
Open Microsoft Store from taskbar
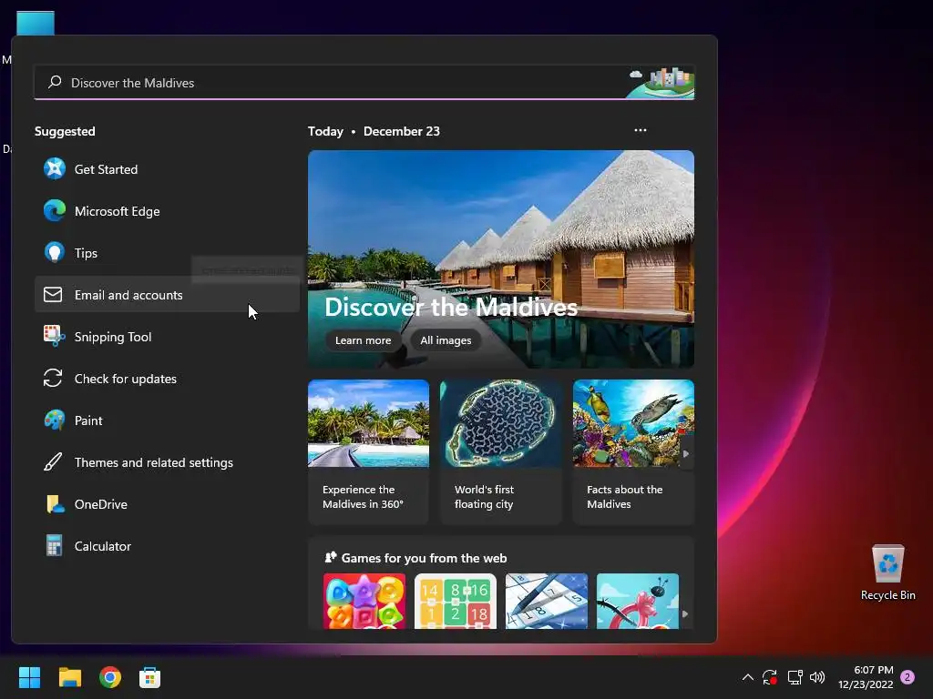tap(150, 677)
